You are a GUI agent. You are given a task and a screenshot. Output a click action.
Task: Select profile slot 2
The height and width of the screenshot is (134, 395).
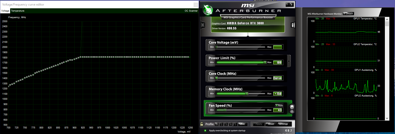click(221, 124)
